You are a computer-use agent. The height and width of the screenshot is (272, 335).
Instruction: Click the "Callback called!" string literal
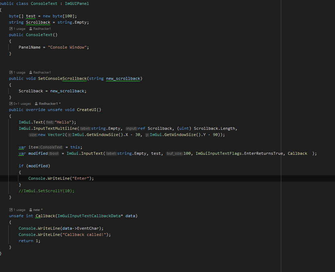[x=84, y=235]
